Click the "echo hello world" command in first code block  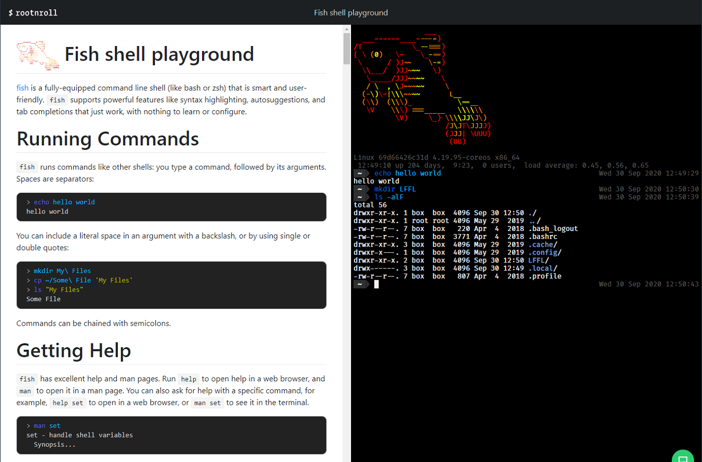[65, 202]
